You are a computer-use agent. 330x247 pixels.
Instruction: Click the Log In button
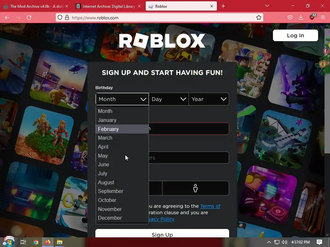point(296,35)
